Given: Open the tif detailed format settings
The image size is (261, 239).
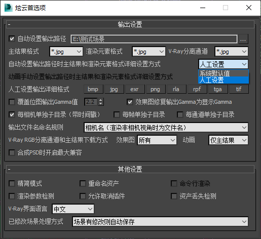Looking at the screenshot, I should click(x=239, y=89).
